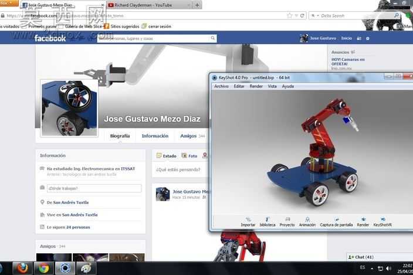Open the '24 personas' followers link

[x=78, y=227]
